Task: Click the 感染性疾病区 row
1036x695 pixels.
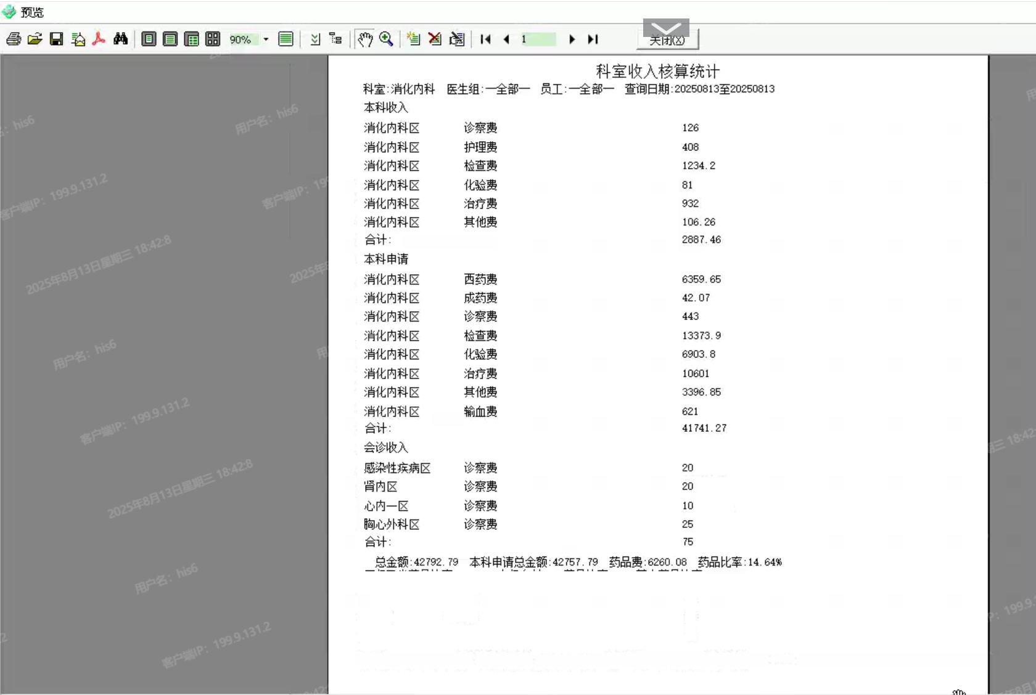Action: click(528, 468)
